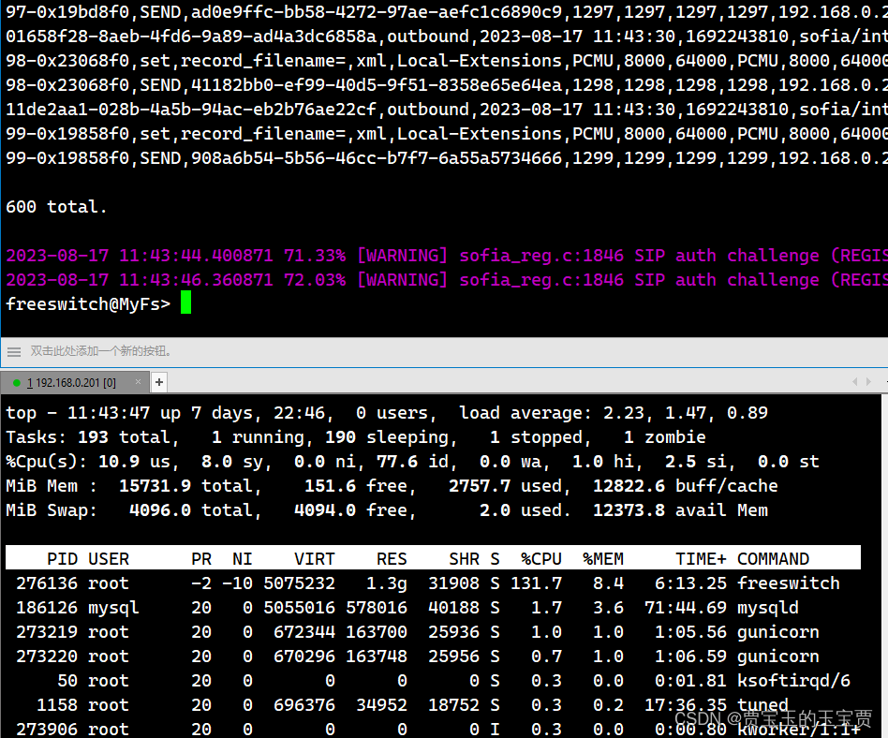Click the PR column header
888x738 pixels.
pos(201,559)
